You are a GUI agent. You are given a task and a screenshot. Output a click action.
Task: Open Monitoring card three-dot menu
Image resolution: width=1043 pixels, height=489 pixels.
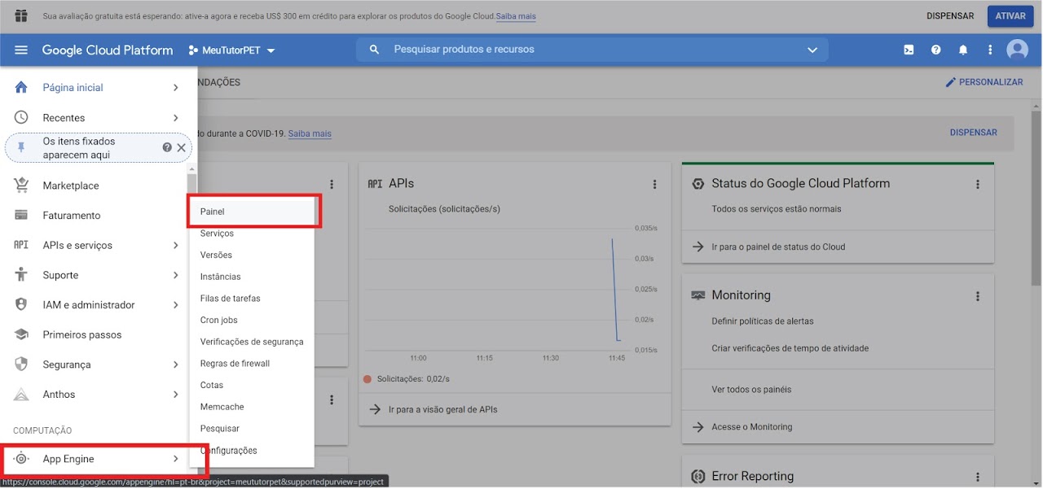pos(978,296)
